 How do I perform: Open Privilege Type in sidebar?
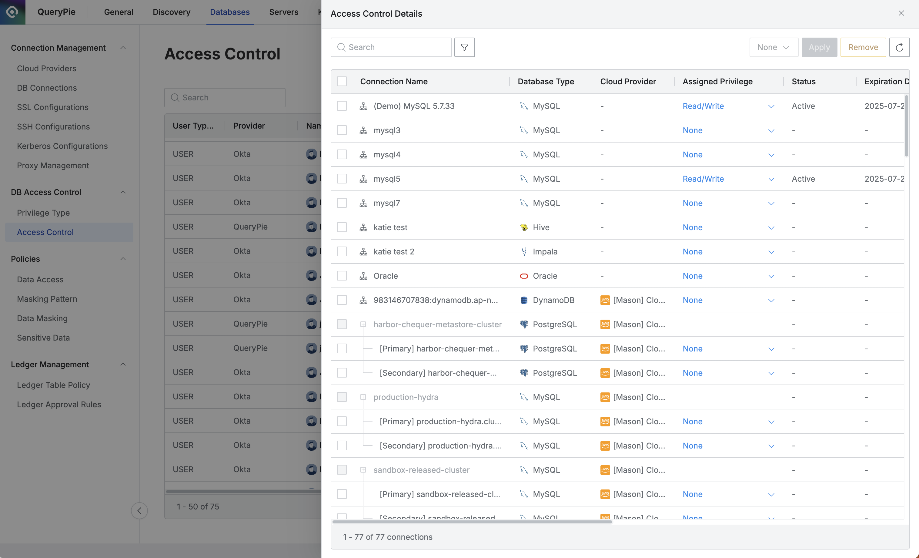[x=43, y=213]
